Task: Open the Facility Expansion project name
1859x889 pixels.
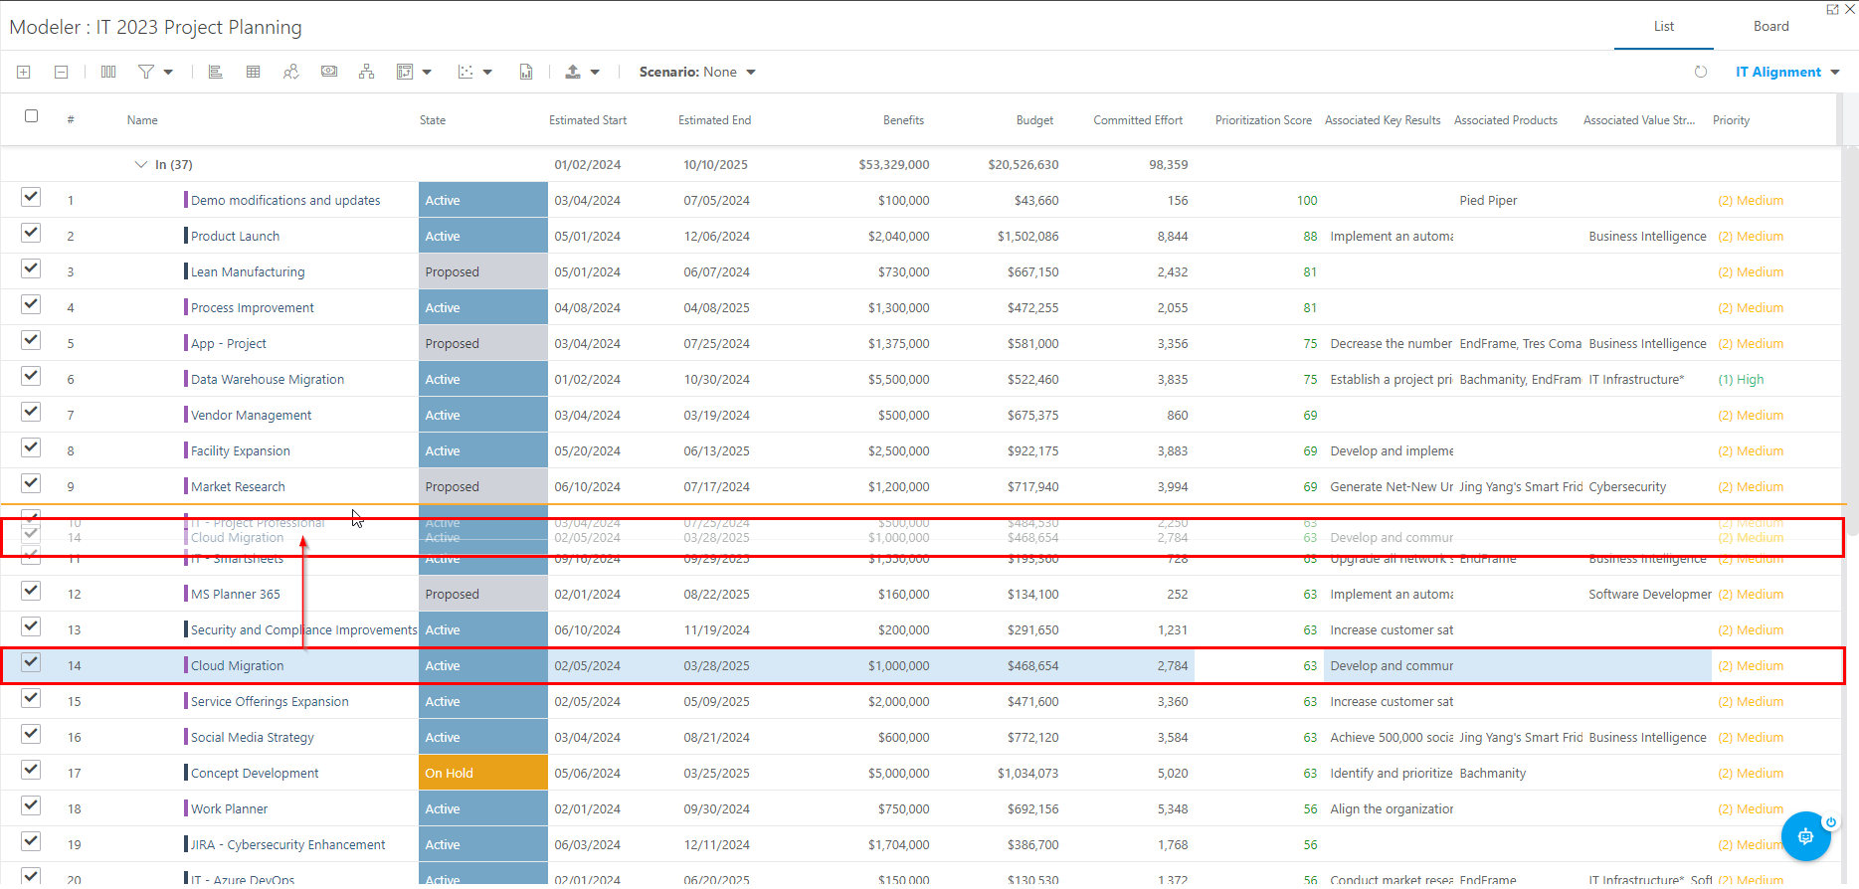Action: point(241,451)
